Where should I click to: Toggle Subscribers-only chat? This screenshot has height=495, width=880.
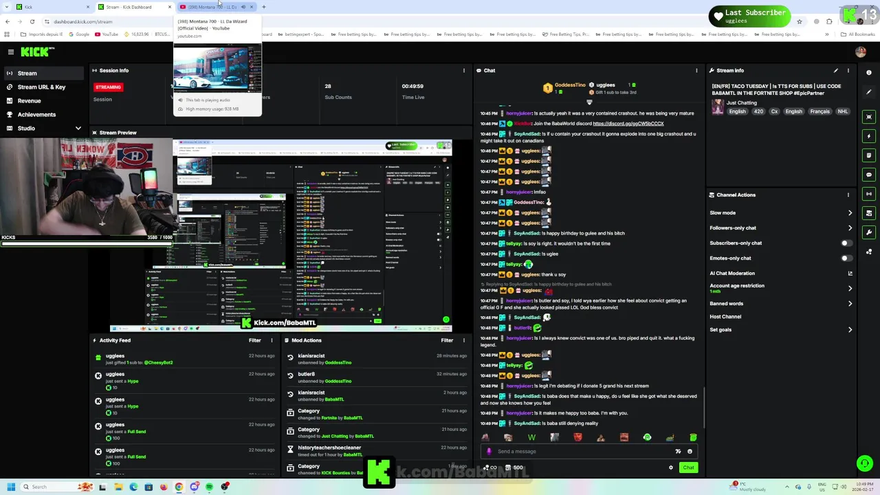pos(847,243)
